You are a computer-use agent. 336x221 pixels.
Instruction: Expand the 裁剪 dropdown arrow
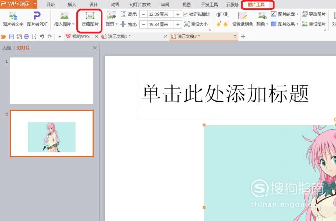tap(117, 24)
